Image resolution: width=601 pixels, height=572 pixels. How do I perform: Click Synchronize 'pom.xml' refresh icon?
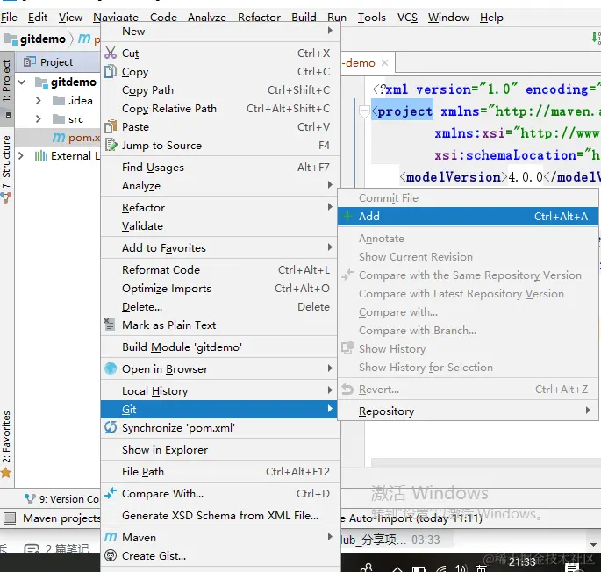[x=111, y=427]
